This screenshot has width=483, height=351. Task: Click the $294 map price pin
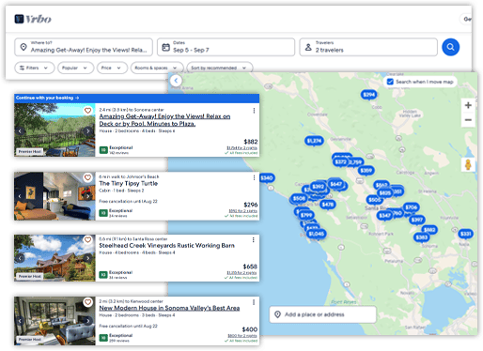pyautogui.click(x=369, y=95)
